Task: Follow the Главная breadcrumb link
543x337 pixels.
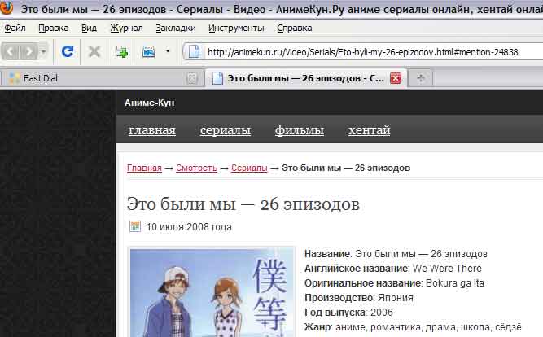Action: [x=144, y=168]
